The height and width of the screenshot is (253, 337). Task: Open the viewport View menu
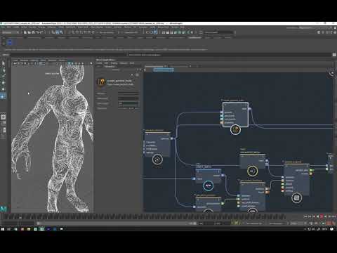point(15,60)
